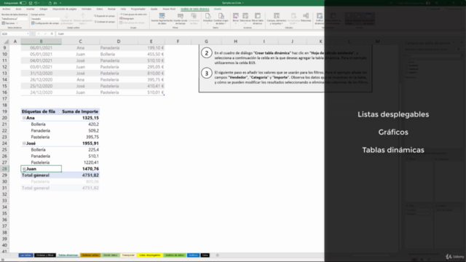Viewport: 466px width, 262px height.
Task: Open the Name Box dropdown arrow
Action: pos(28,34)
